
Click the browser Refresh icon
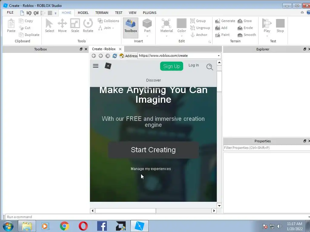[x=115, y=56]
